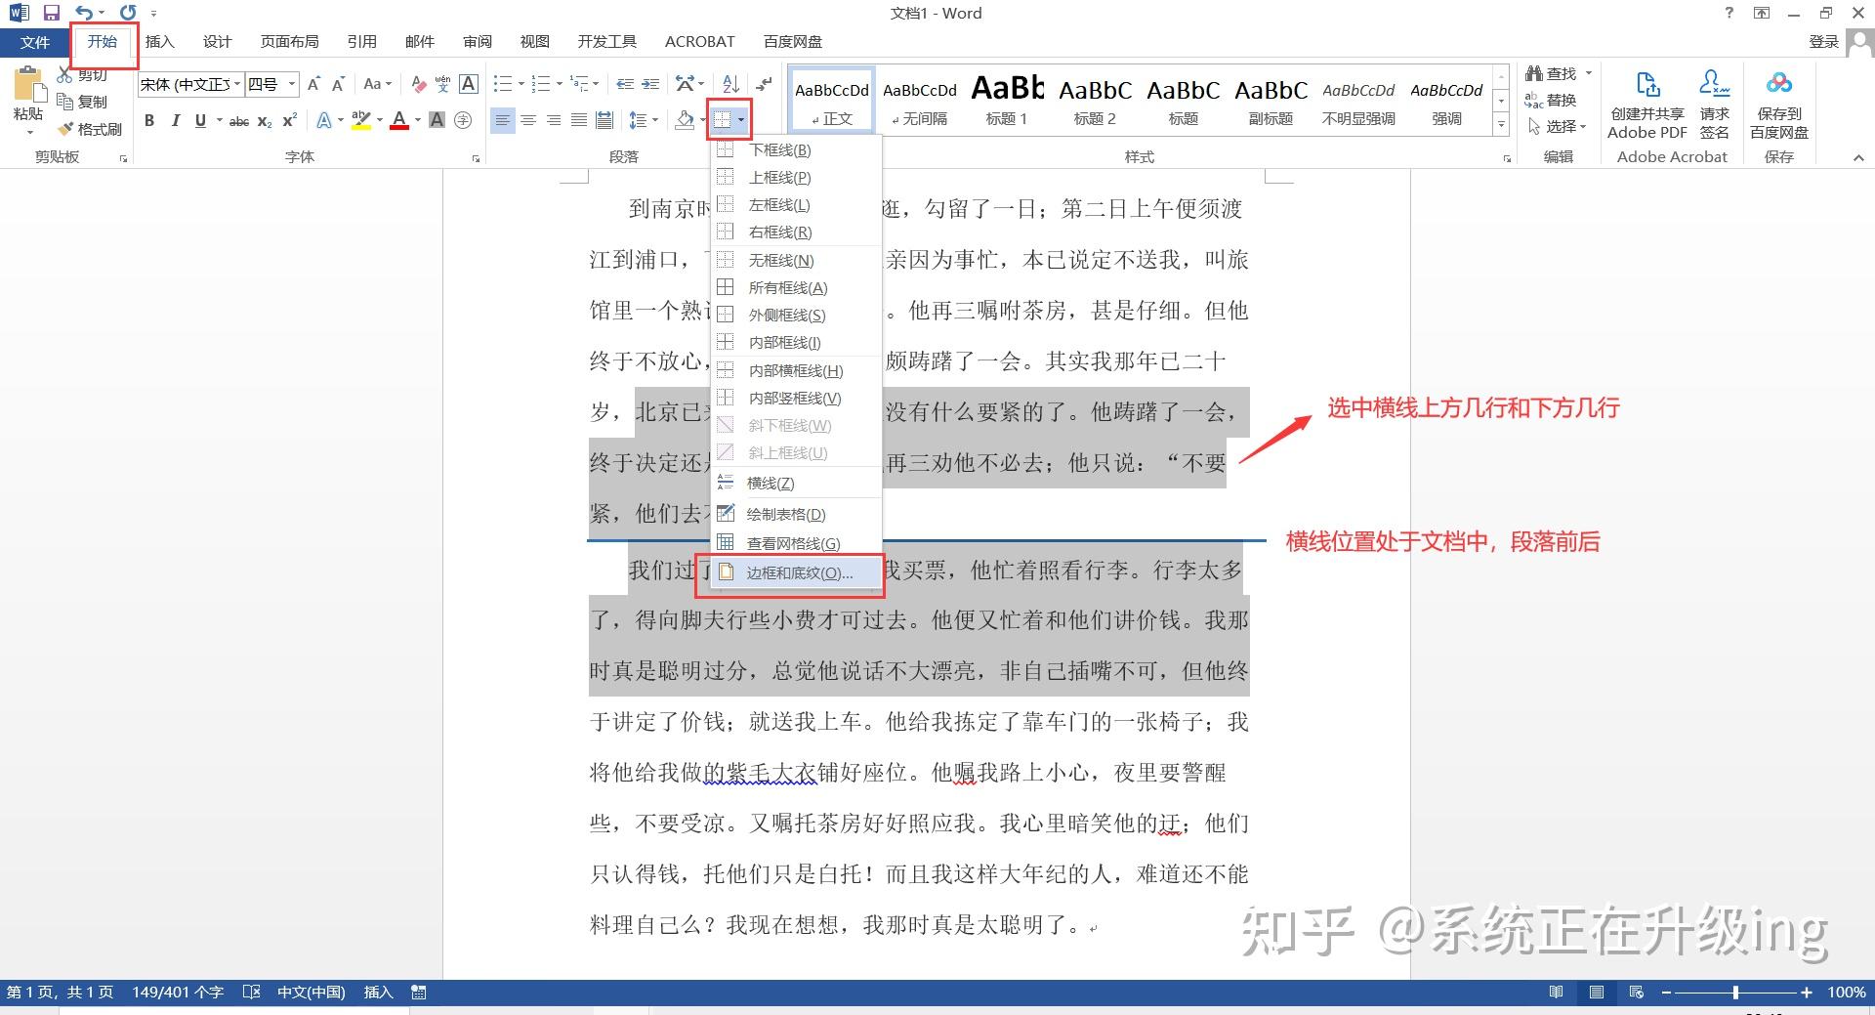Screen dimensions: 1875x1015
Task: Open 边框和底纹(O)... dialog entry
Action: click(796, 572)
